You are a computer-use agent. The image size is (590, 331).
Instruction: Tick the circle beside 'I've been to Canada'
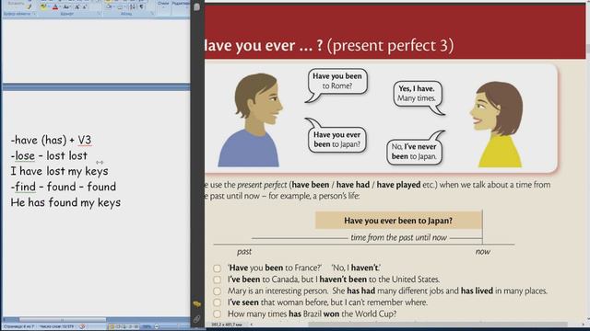(x=218, y=280)
